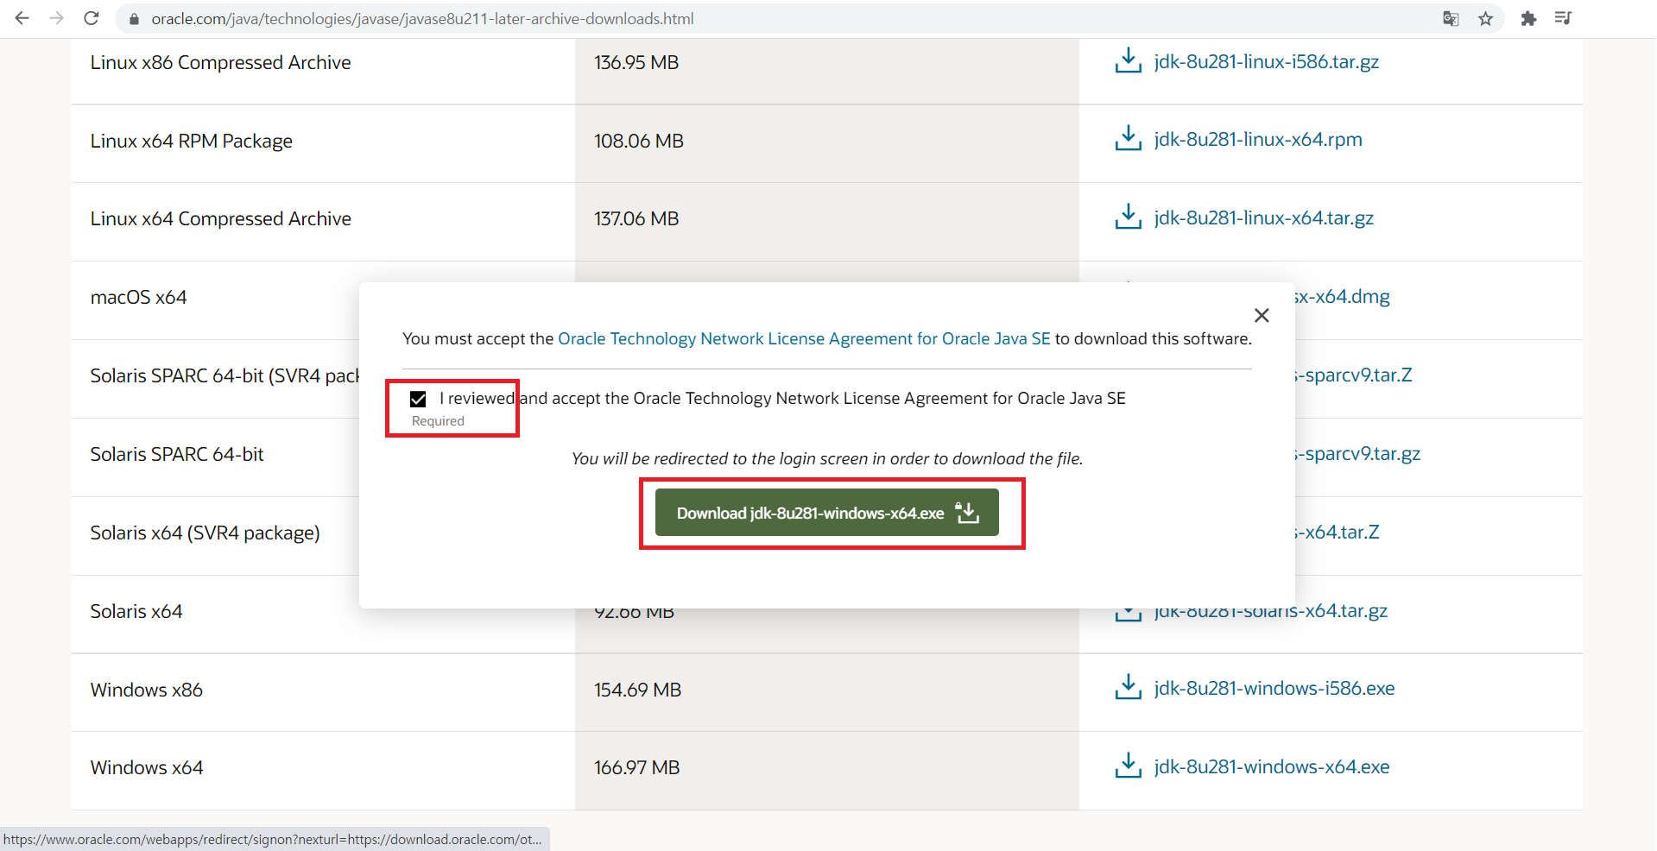Click download icon beside linux-i586.tar.gz

point(1128,60)
